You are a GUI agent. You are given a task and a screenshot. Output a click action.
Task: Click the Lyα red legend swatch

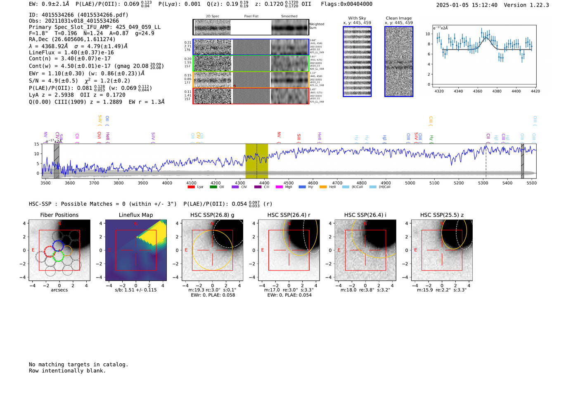[191, 187]
